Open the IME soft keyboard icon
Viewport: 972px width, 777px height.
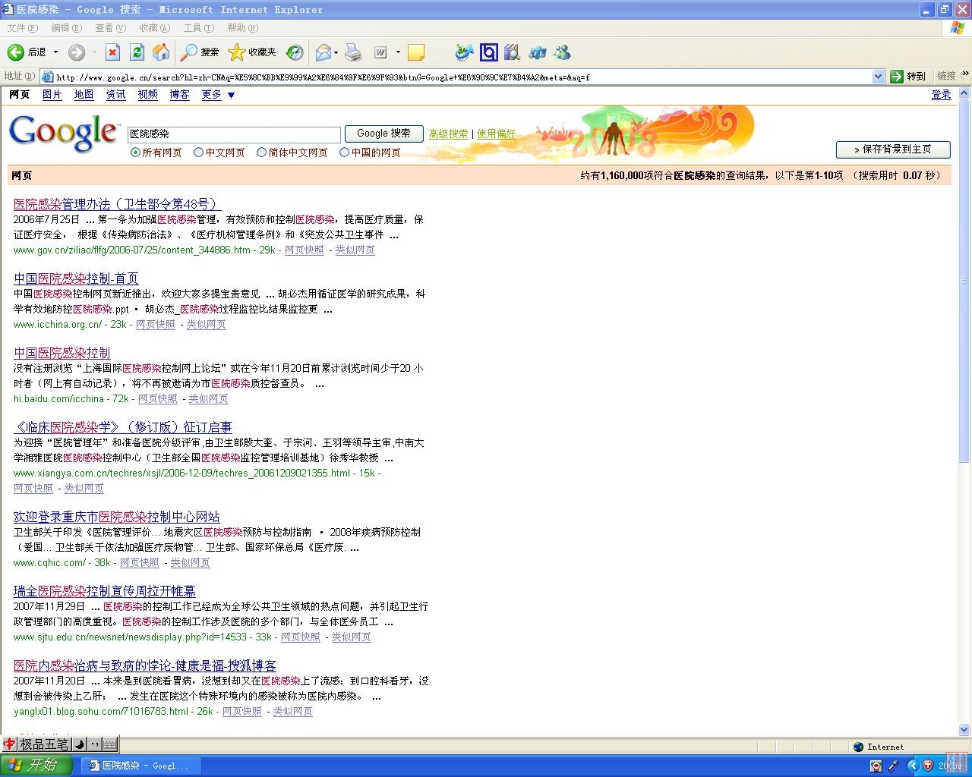tap(109, 744)
